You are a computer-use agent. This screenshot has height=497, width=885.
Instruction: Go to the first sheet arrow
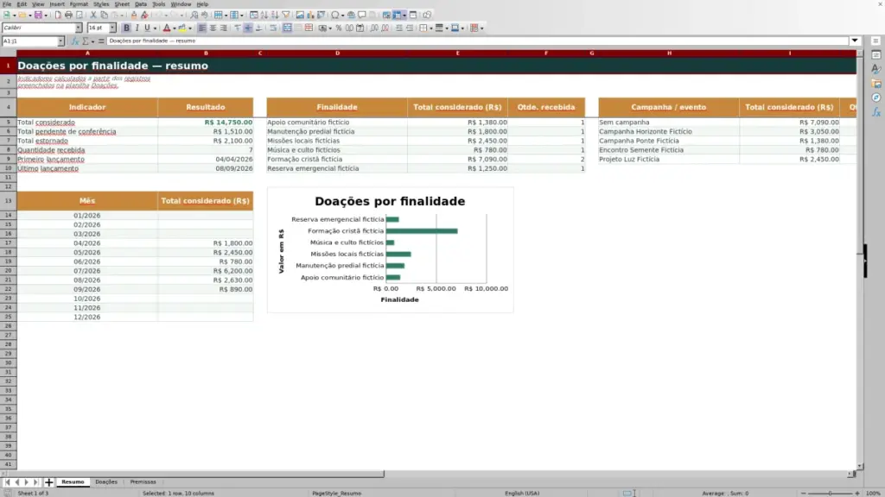pos(7,482)
